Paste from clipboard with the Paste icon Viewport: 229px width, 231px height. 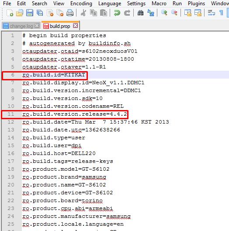pos(104,13)
